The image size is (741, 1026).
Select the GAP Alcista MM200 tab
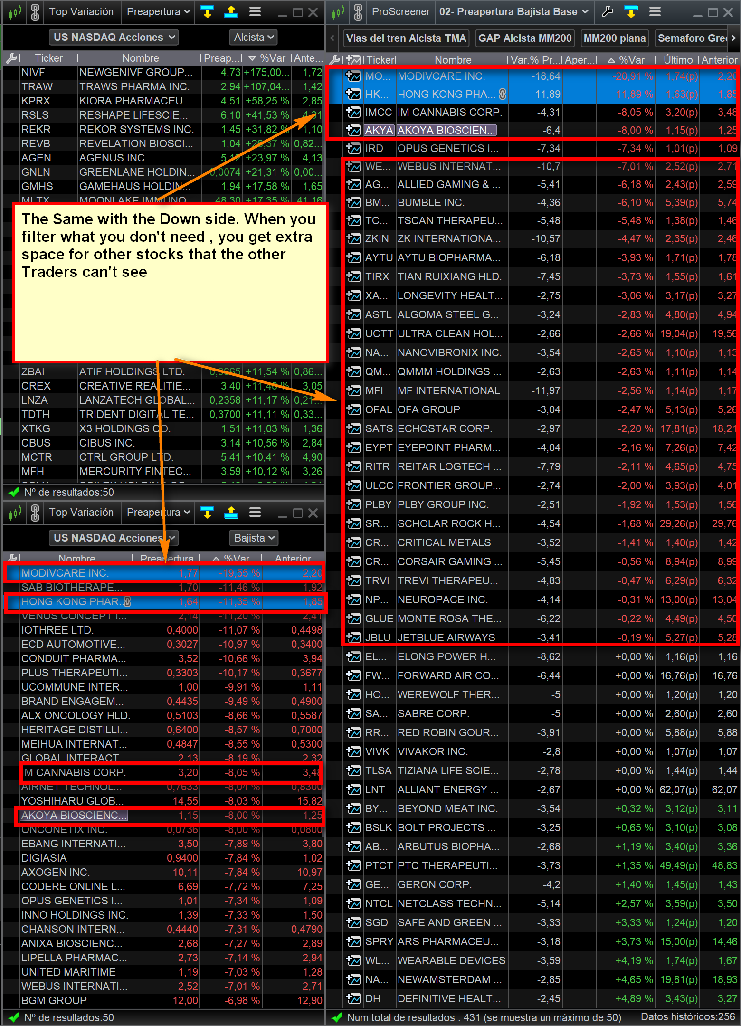tap(525, 38)
